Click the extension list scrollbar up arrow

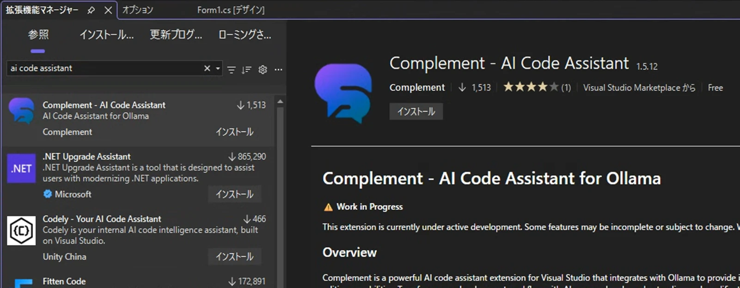tap(280, 101)
